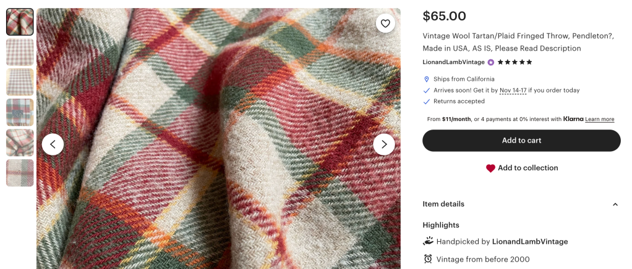Viewport: 632px width, 269px height.
Task: Select the third thumbnail image
Action: [20, 82]
